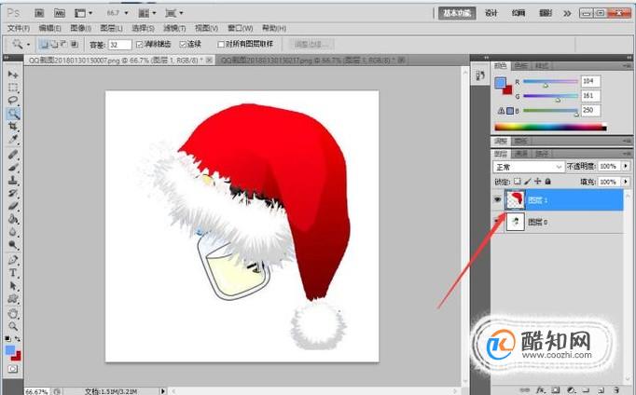
Task: Select the Healing Brush tool
Action: click(x=13, y=155)
